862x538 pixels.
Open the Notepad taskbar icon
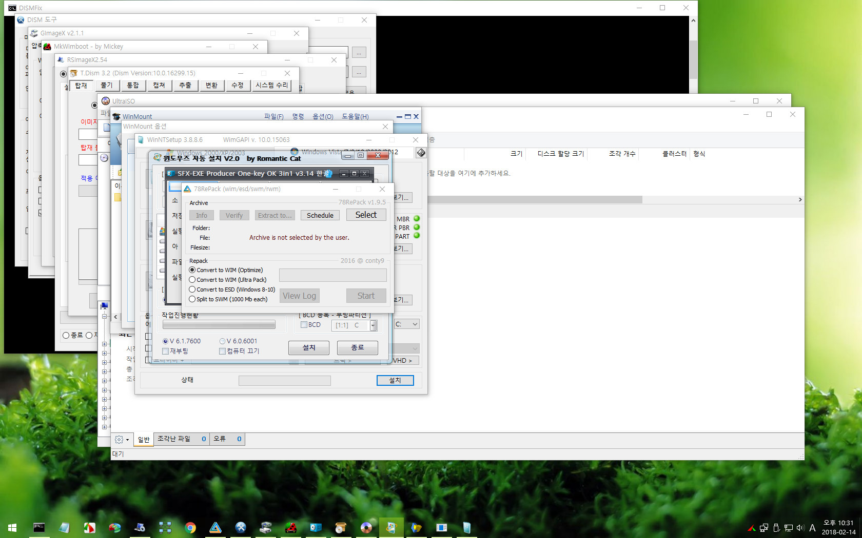point(64,528)
